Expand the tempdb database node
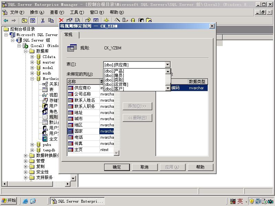Screen dimensions: 275x206 (x=32, y=150)
